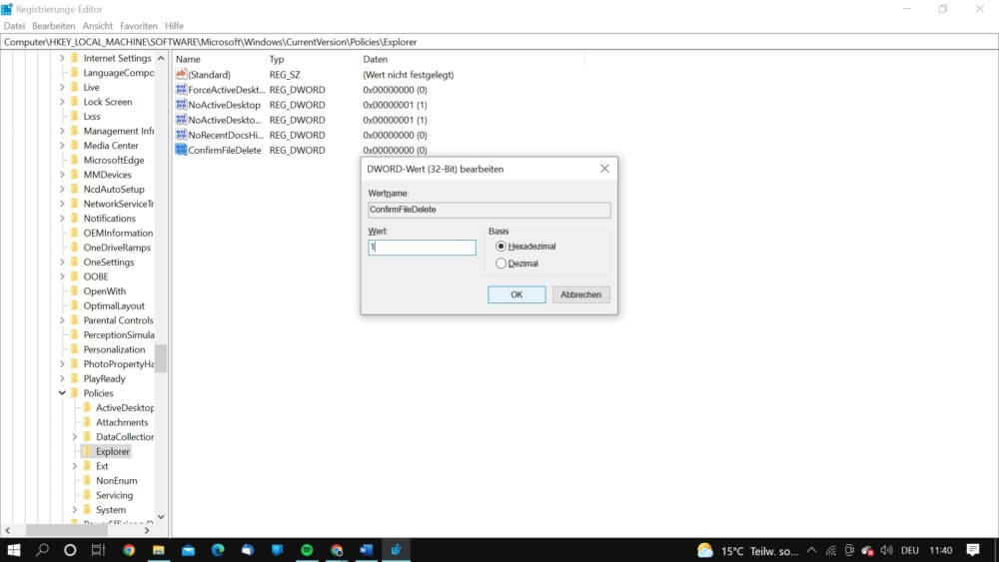Select the Personalization key
This screenshot has width=999, height=562.
pyautogui.click(x=115, y=349)
